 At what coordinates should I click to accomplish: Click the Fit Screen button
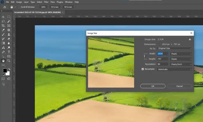click(55, 7)
